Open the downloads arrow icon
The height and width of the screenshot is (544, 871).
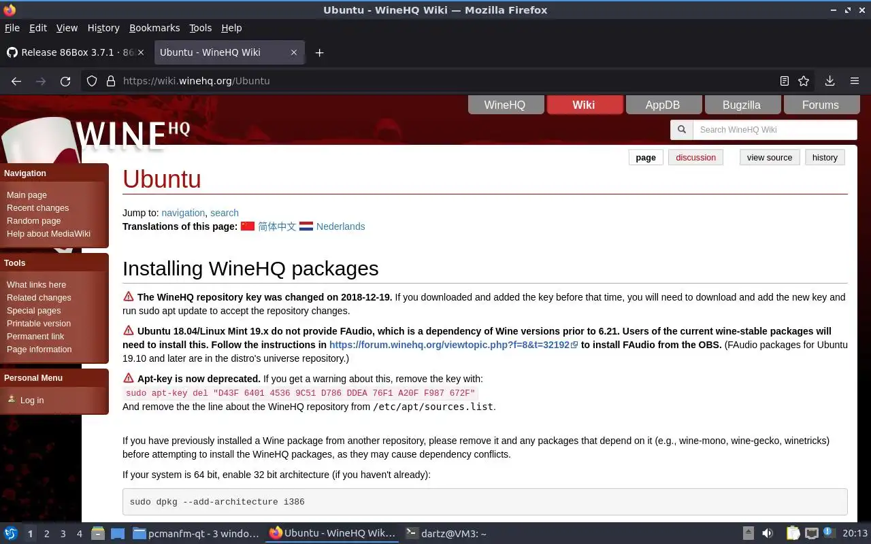(829, 81)
